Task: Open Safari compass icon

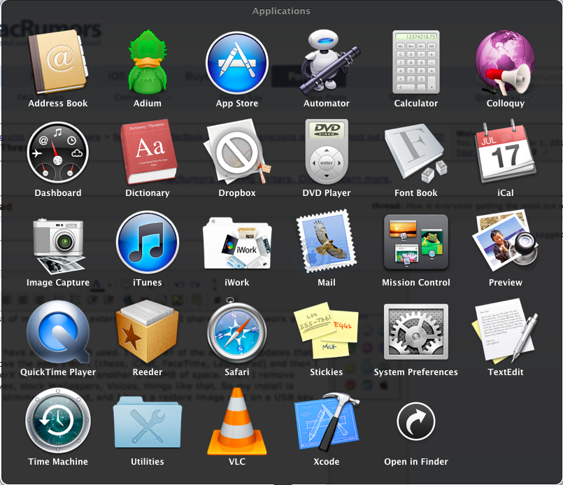Action: 237,331
